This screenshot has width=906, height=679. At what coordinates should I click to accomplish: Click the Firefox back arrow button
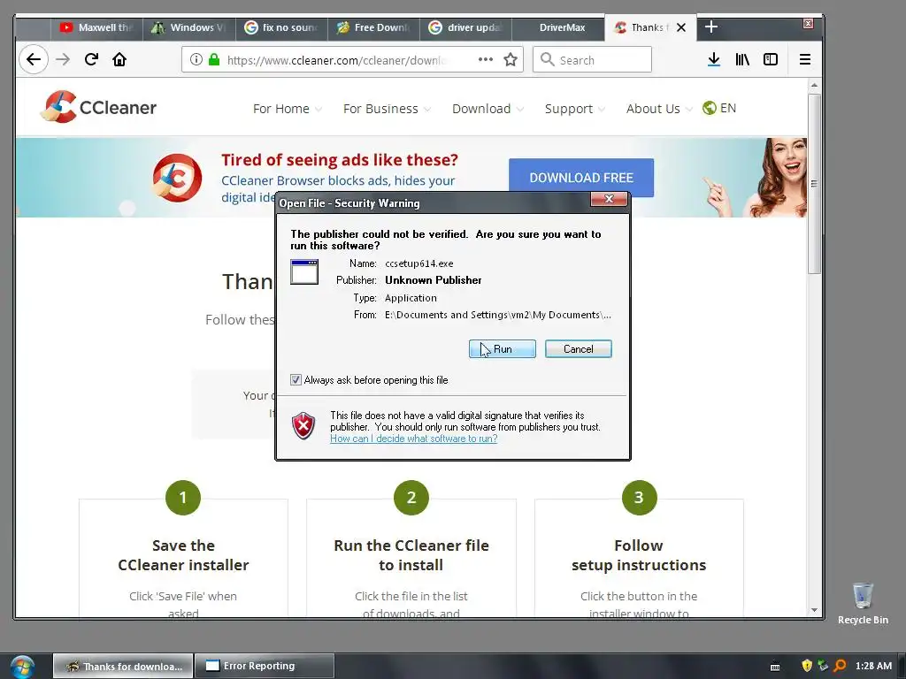(34, 59)
